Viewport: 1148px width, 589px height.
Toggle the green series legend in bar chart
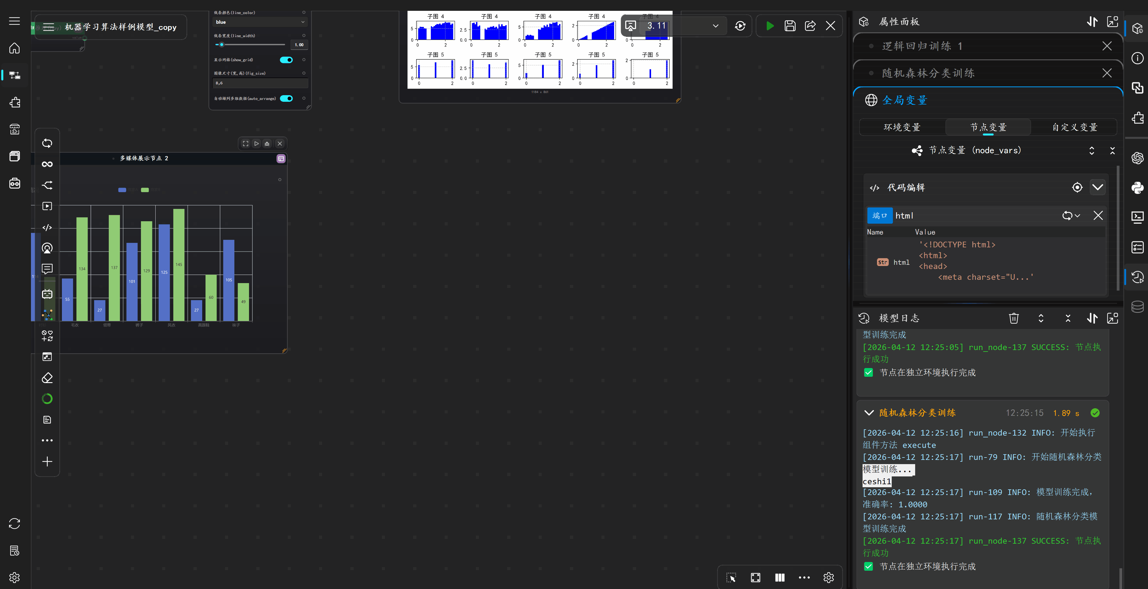pos(145,190)
